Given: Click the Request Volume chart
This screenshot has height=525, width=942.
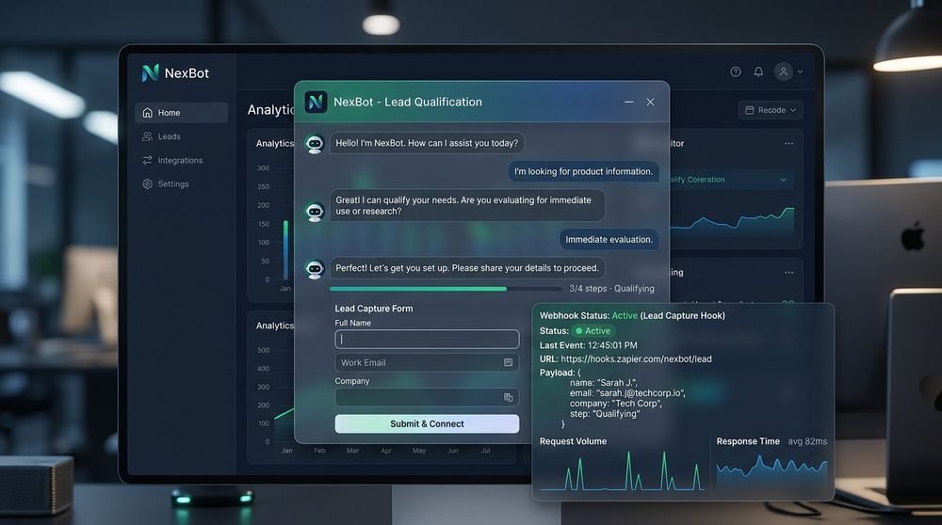Looking at the screenshot, I should 622,470.
